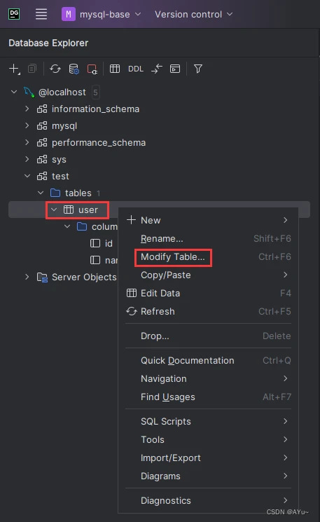Collapse the test schema node
The image size is (320, 522).
point(27,176)
